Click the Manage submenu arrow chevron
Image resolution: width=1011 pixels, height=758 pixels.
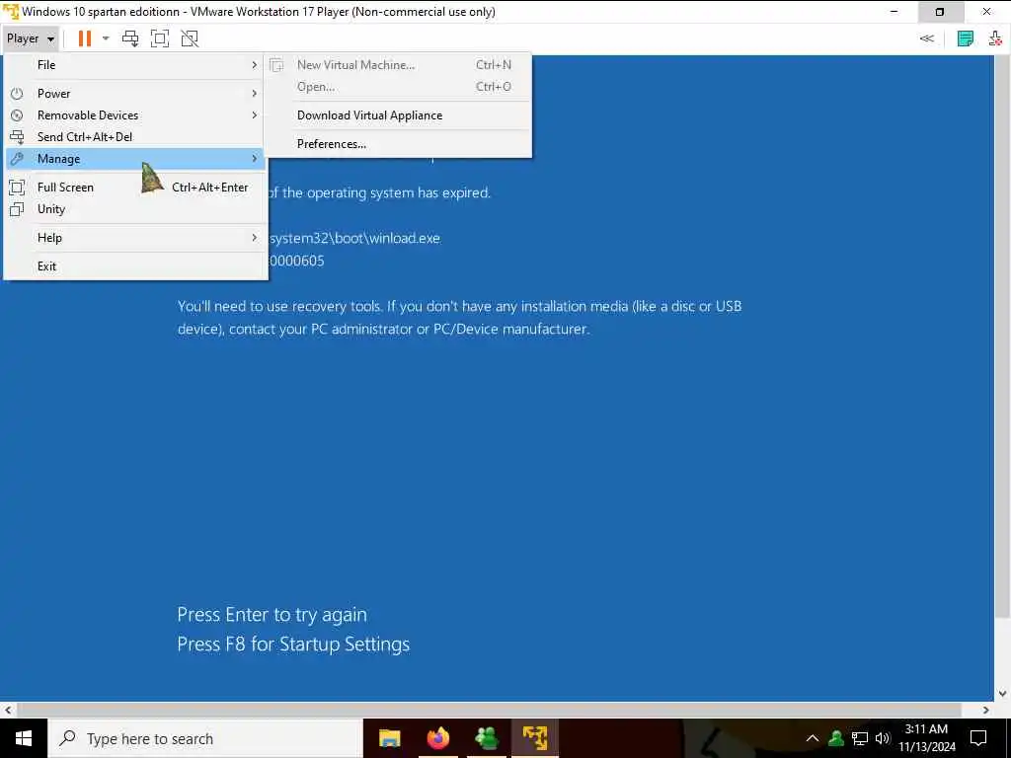click(254, 159)
